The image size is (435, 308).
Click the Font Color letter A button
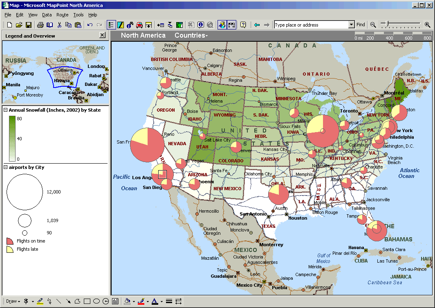click(x=155, y=301)
